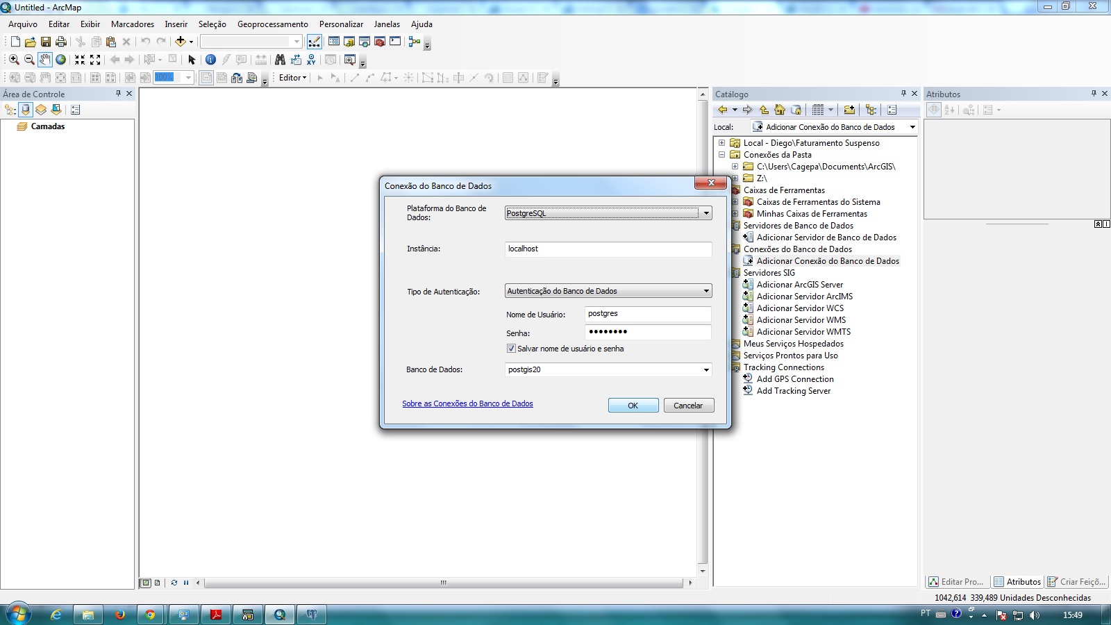Open the Editar menu
Screen dimensions: 1111x625
[59, 24]
